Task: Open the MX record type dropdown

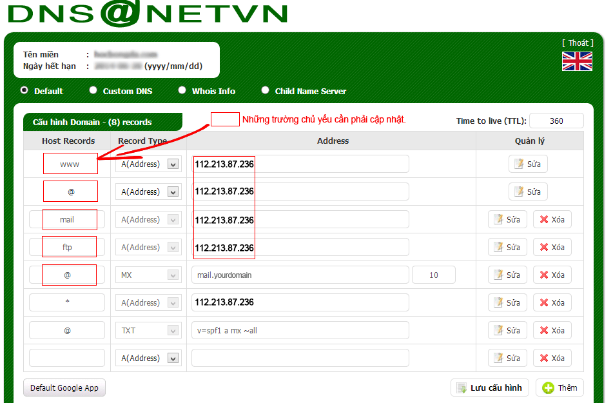Action: coord(148,275)
